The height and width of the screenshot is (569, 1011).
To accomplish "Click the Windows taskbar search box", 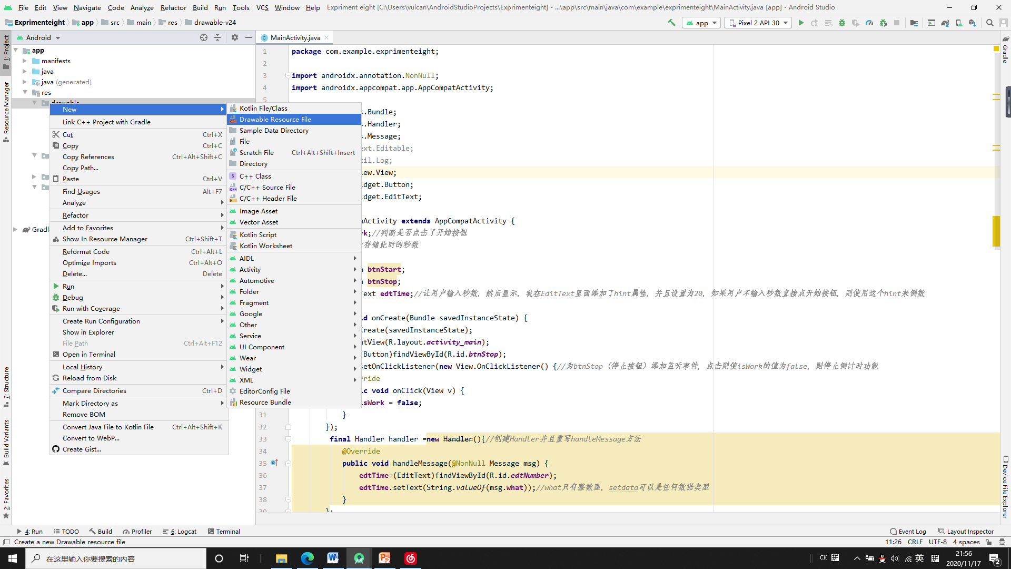I will [116, 558].
